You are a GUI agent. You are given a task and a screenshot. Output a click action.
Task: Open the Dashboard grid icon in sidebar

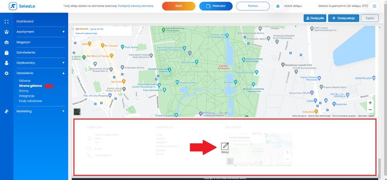7,21
